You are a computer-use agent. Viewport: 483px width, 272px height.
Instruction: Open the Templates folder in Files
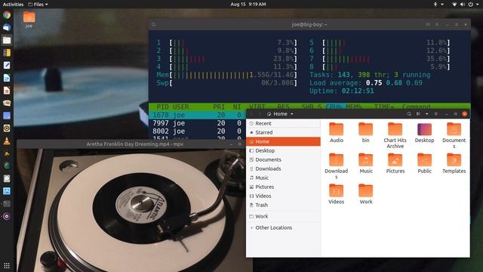(x=454, y=163)
